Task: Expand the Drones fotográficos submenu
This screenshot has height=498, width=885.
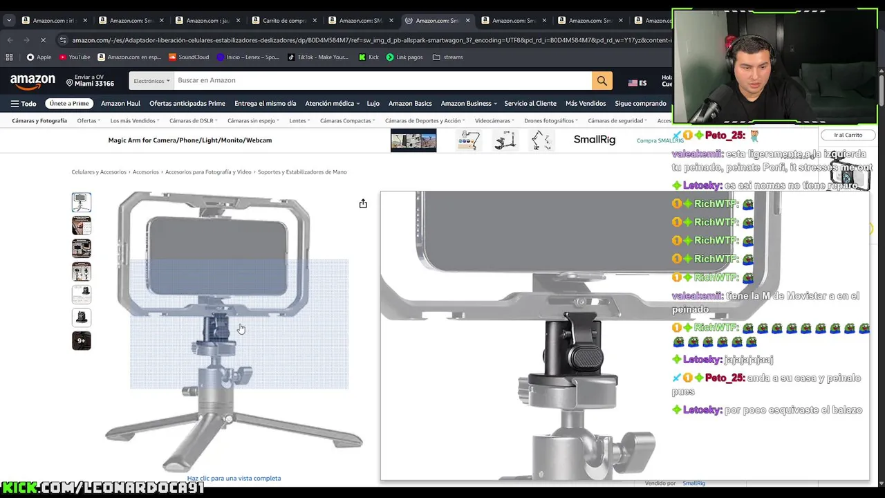Action: pos(551,121)
